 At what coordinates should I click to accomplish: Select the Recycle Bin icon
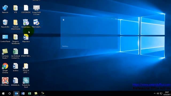tap(5, 23)
